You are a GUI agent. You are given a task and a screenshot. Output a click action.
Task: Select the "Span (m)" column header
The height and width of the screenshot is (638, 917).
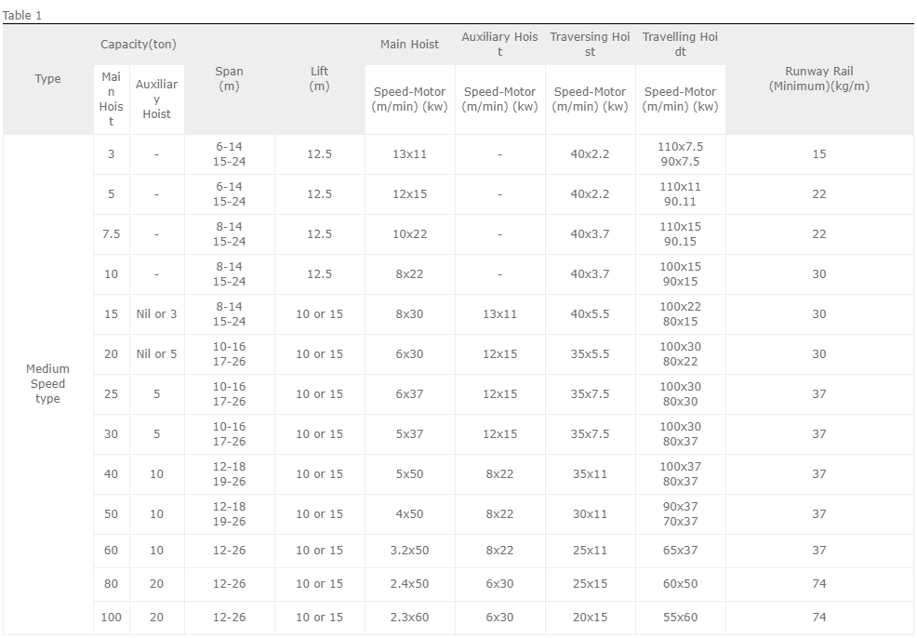(x=229, y=79)
